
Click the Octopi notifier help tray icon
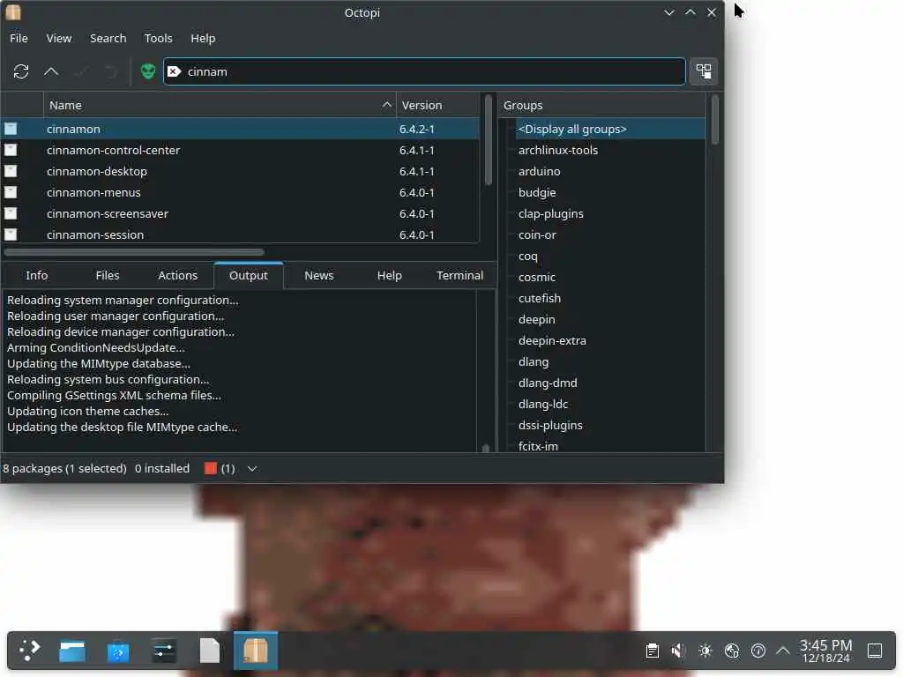tap(757, 651)
